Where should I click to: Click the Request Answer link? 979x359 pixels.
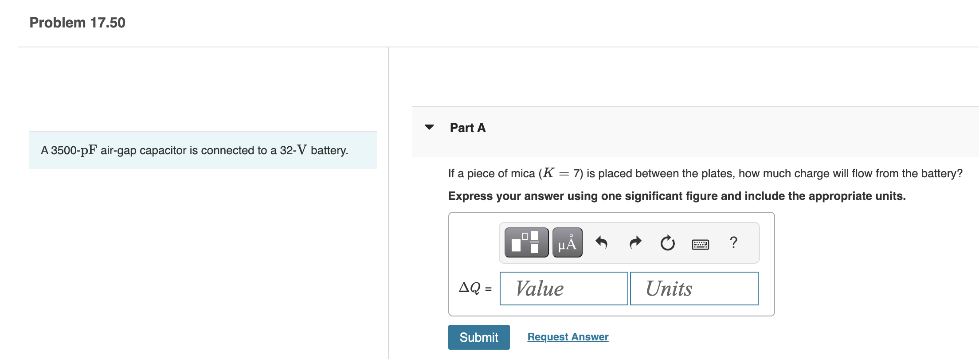[568, 337]
